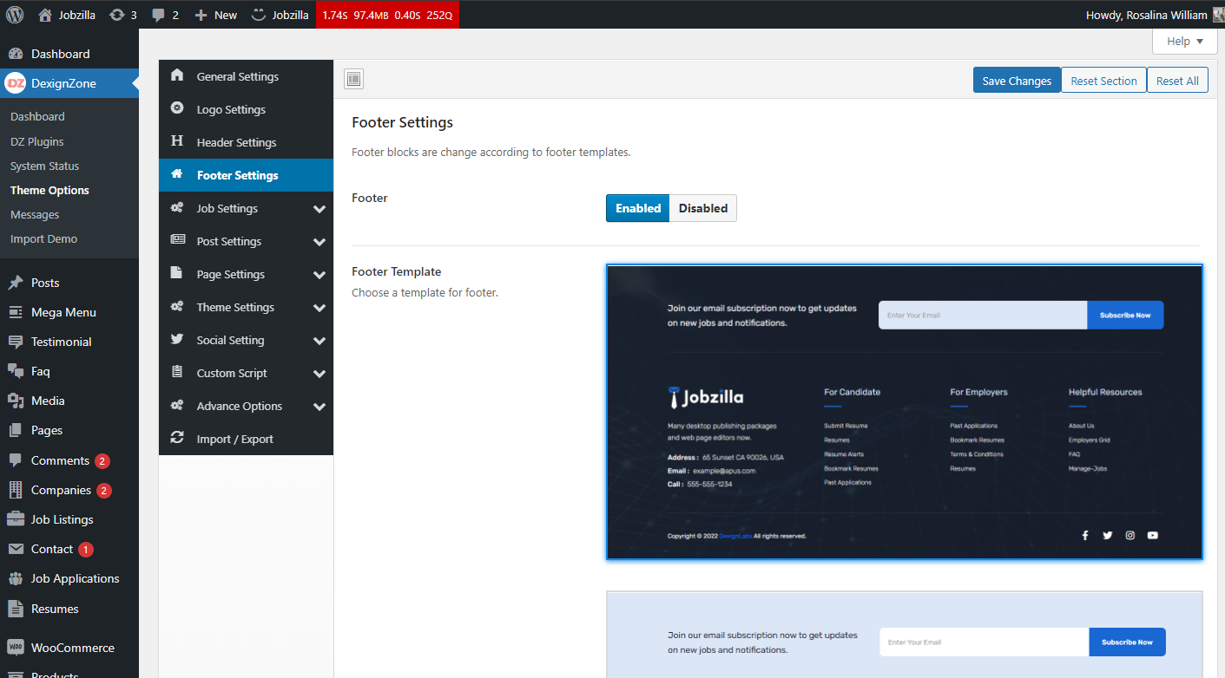This screenshot has height=678, width=1225.
Task: Click the Reset Section button
Action: 1103,81
